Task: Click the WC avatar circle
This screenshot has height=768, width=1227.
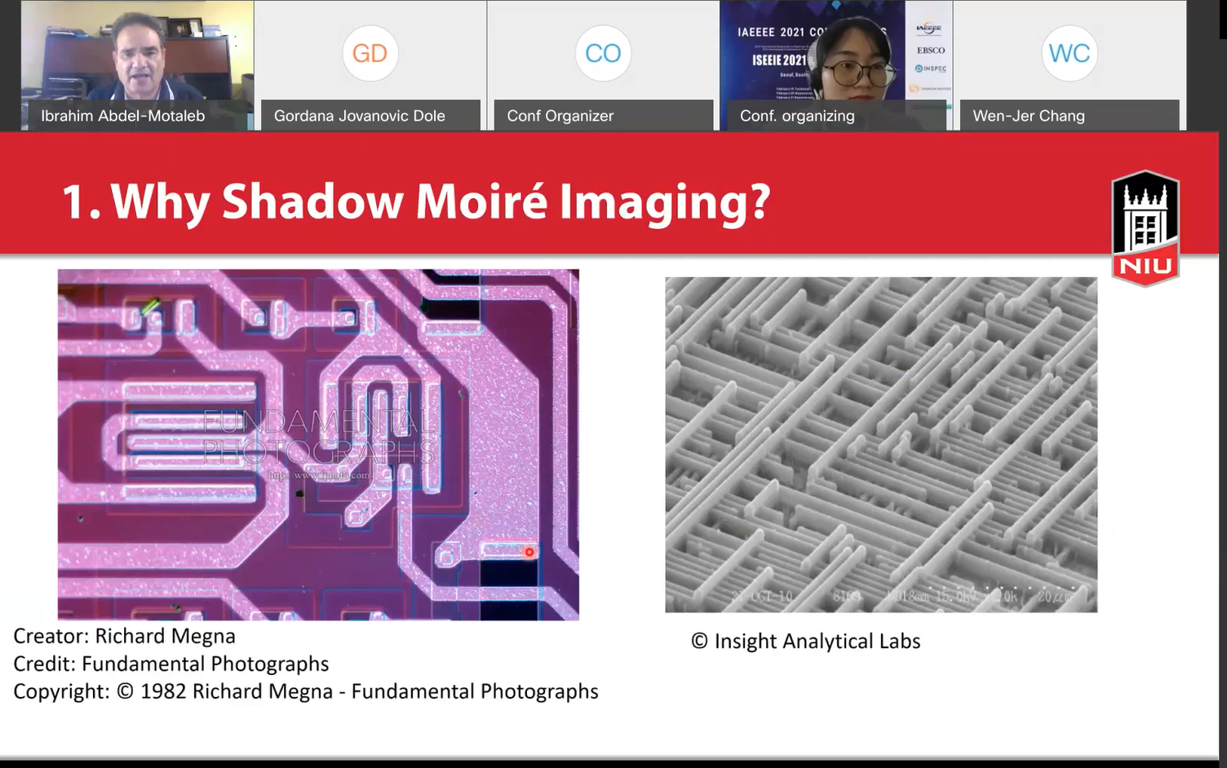Action: (x=1069, y=54)
